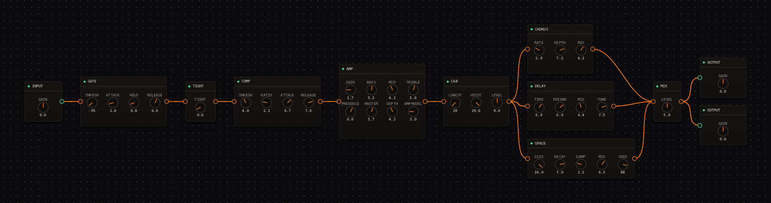
Task: Click the SPACE SEED value 88
Action: tap(623, 172)
